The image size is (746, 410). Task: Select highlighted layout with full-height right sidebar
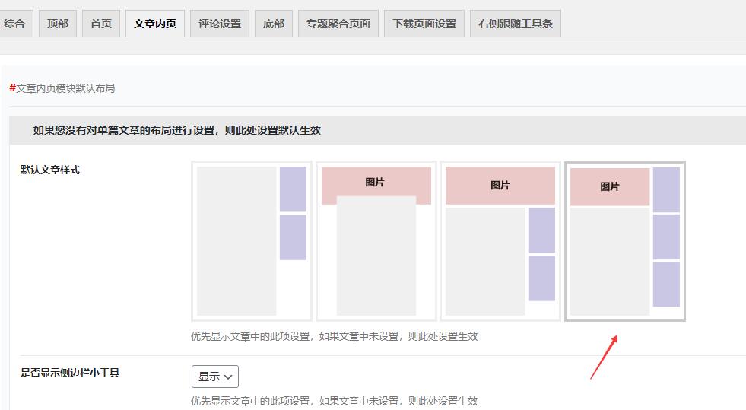[x=624, y=240]
